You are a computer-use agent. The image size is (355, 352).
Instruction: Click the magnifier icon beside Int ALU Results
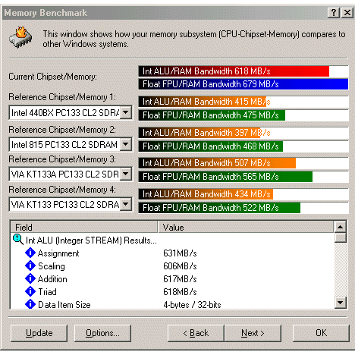(x=18, y=240)
